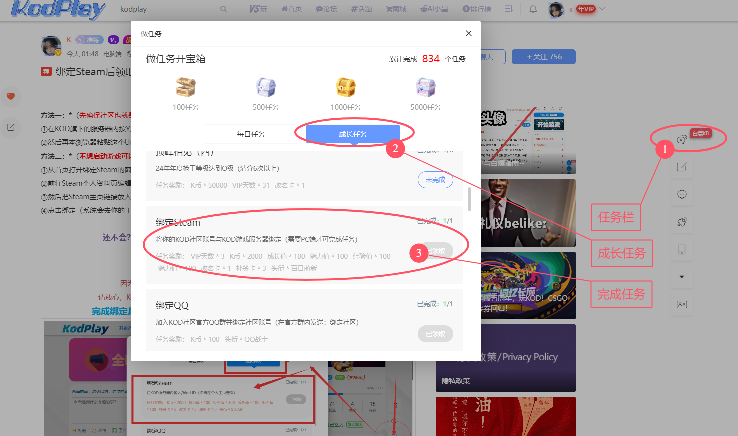Image resolution: width=738 pixels, height=436 pixels.
Task: Click the 绑定Steam task title
Action: click(x=178, y=222)
